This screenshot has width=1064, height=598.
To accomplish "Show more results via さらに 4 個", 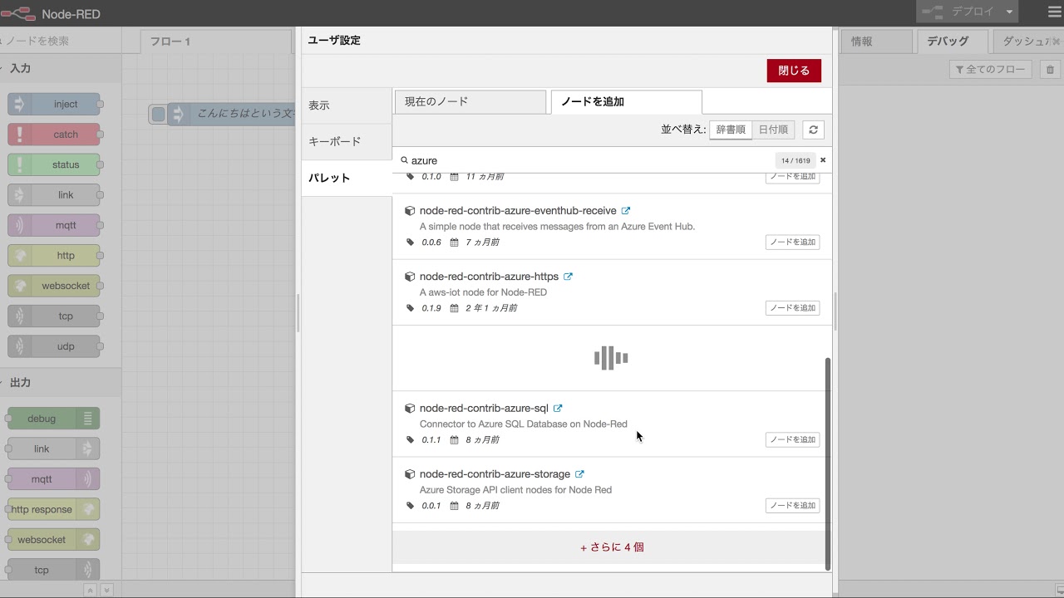I will click(x=612, y=547).
